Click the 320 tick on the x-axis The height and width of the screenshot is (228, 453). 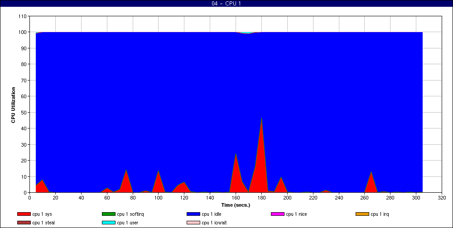(x=442, y=198)
